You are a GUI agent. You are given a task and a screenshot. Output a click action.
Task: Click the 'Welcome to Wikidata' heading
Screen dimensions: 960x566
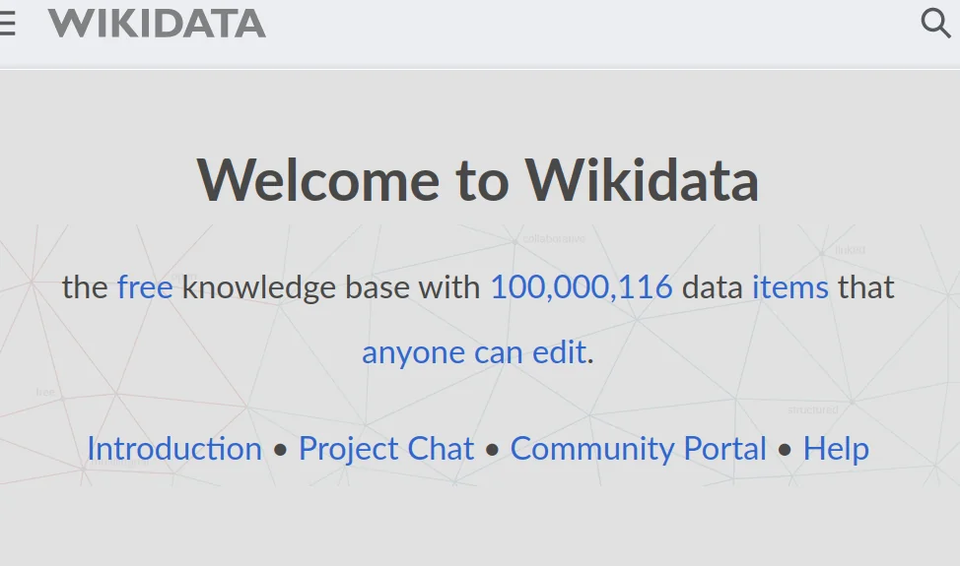pyautogui.click(x=478, y=180)
